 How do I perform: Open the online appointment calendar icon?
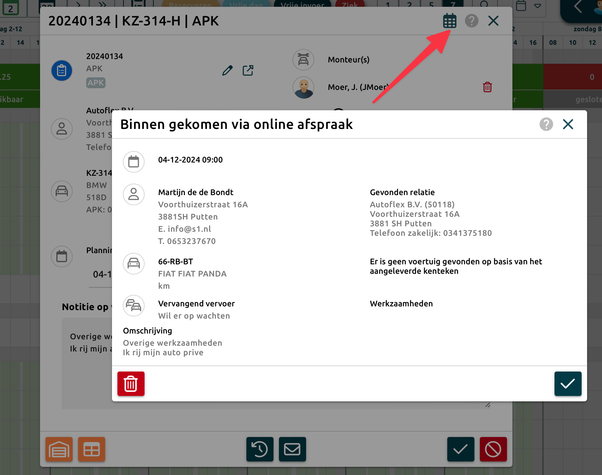pos(450,21)
